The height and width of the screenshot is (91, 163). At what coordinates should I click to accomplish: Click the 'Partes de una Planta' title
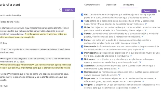point(10,22)
